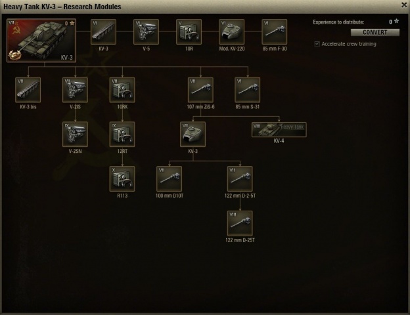
Task: Click the 10RK radio module
Action: point(122,90)
